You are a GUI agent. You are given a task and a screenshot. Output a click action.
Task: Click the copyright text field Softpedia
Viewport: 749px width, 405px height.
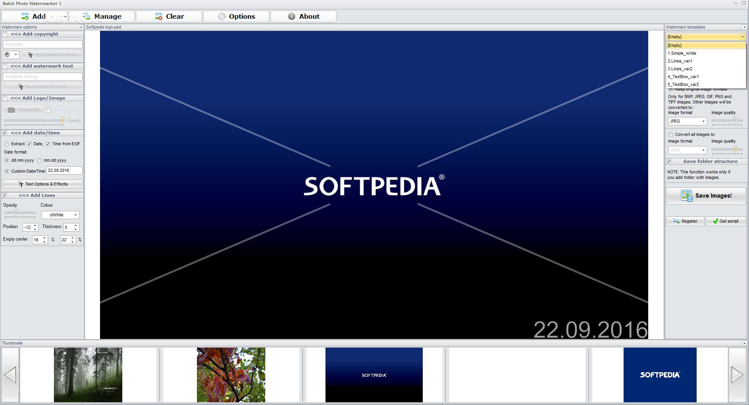click(x=43, y=45)
